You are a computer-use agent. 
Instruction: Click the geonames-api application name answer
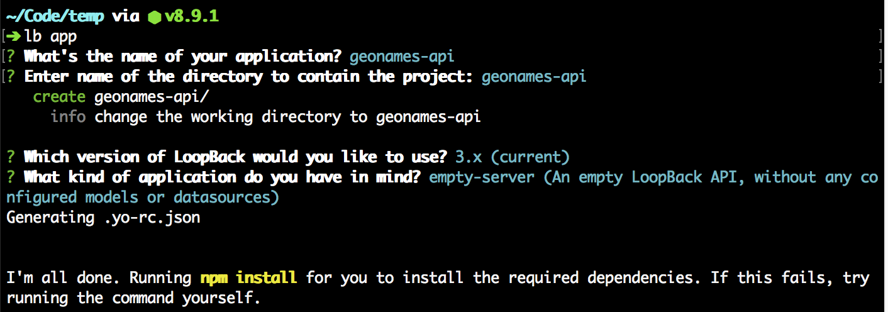(402, 57)
